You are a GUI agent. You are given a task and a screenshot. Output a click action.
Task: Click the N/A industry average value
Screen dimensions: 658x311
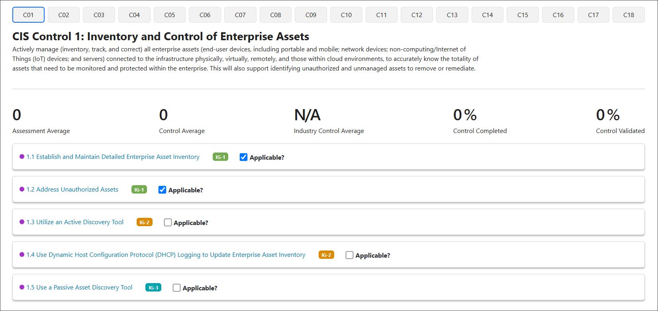pyautogui.click(x=307, y=115)
